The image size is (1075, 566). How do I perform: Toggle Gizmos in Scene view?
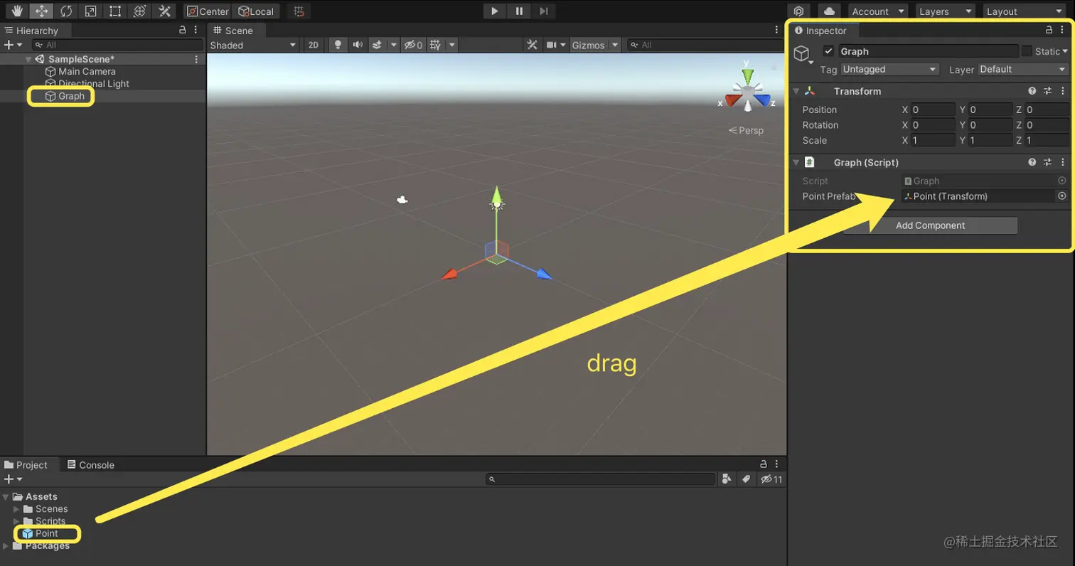tap(588, 45)
